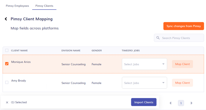Check the Amy Brady checkbox

tap(7, 82)
